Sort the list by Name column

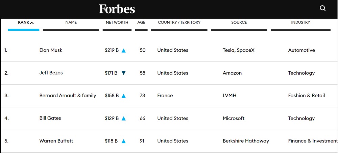pyautogui.click(x=71, y=22)
